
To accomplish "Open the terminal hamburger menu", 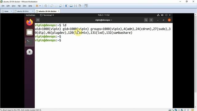I will [x=151, y=20].
